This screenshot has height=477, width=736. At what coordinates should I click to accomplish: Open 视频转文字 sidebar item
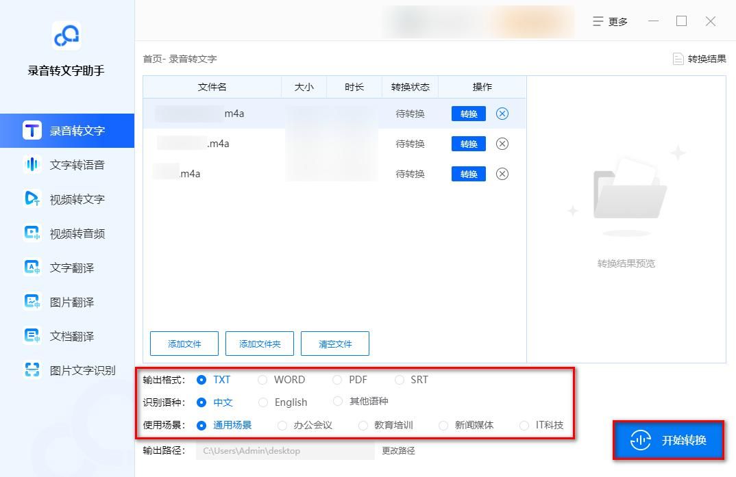tap(67, 199)
